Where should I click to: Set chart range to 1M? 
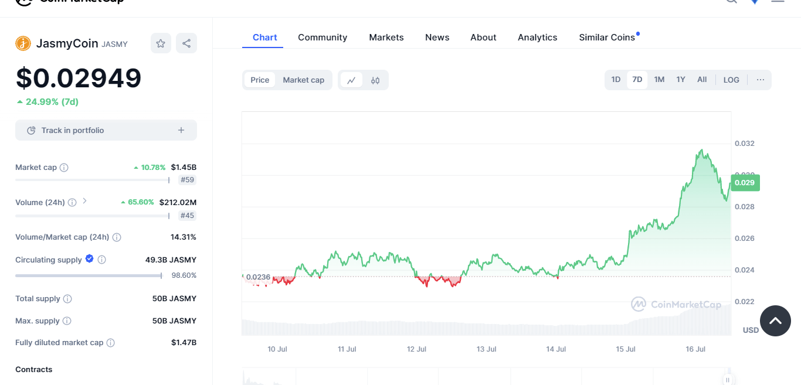[659, 80]
